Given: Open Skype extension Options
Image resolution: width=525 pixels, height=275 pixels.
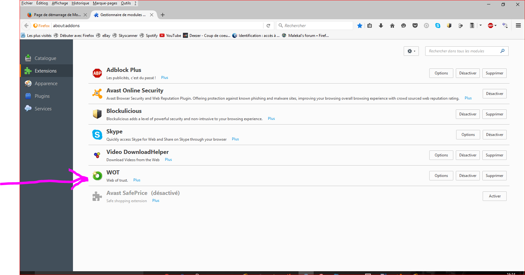Looking at the screenshot, I should click(468, 135).
